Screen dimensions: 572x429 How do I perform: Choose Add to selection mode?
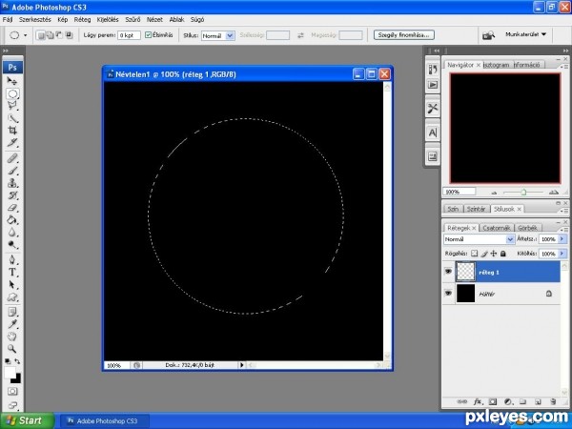[50, 35]
